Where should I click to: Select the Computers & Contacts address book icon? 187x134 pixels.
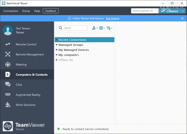(x=8, y=74)
